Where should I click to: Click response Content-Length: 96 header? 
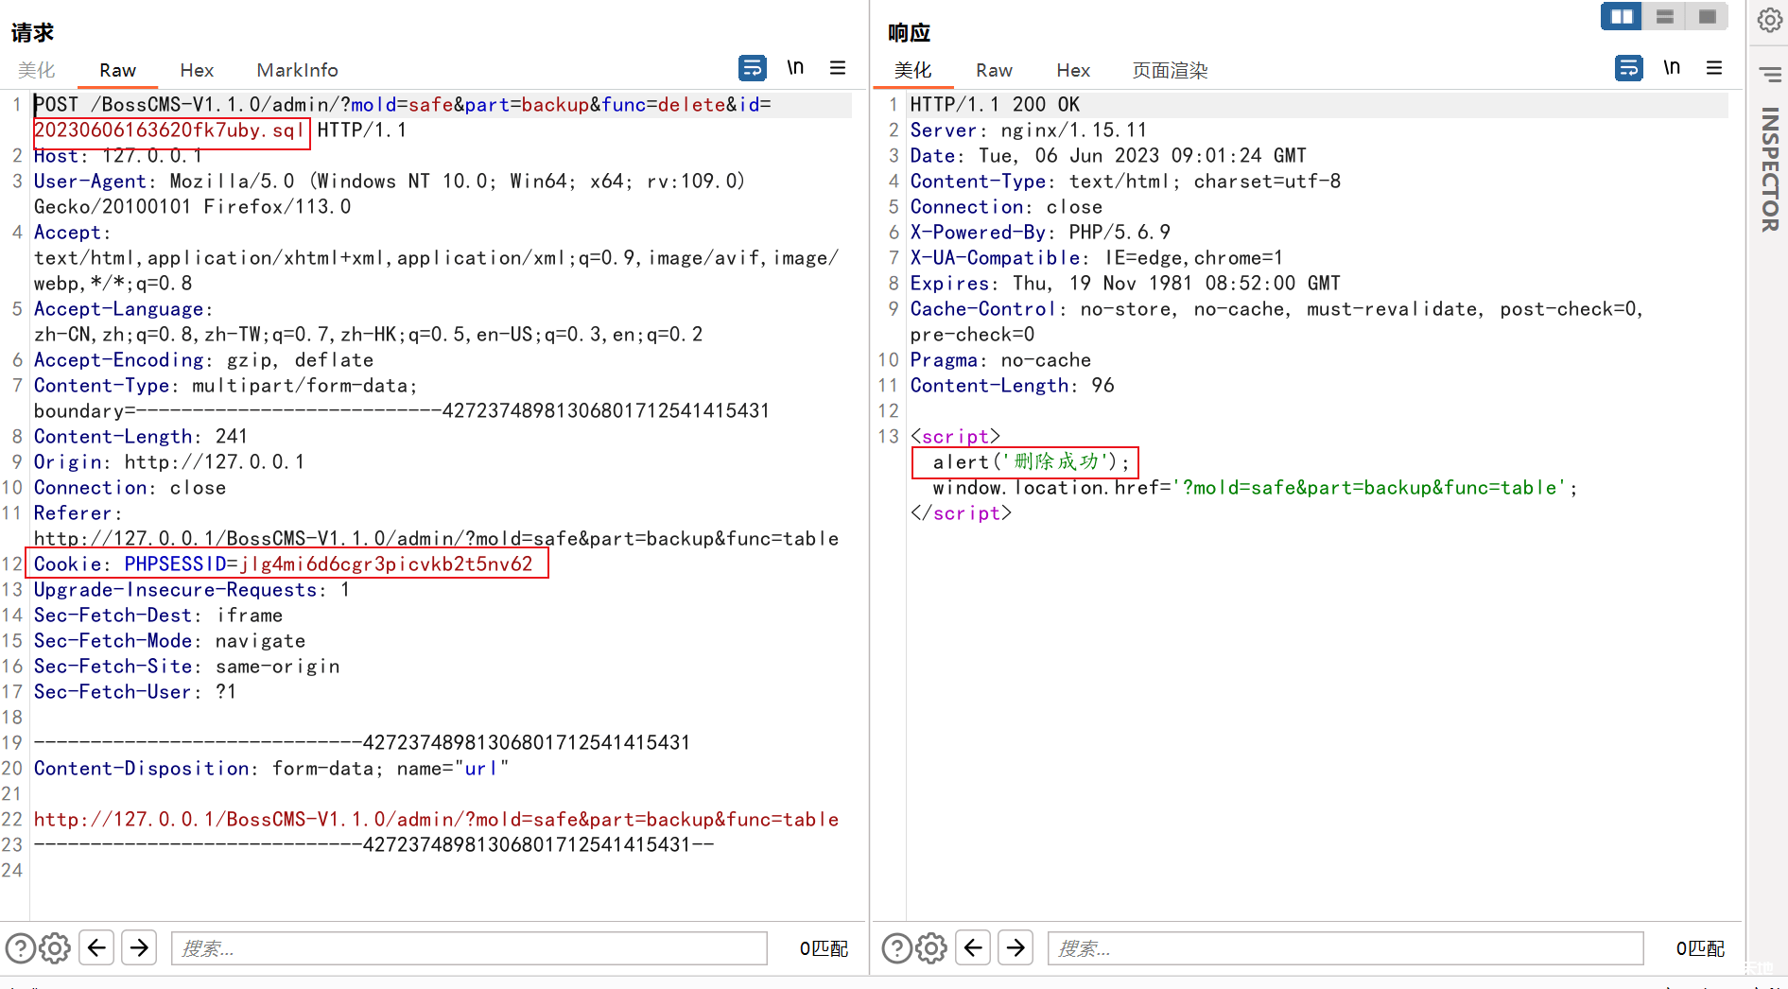pyautogui.click(x=1012, y=386)
